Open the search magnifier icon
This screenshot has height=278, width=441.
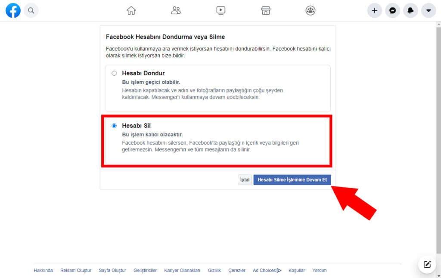(x=31, y=11)
